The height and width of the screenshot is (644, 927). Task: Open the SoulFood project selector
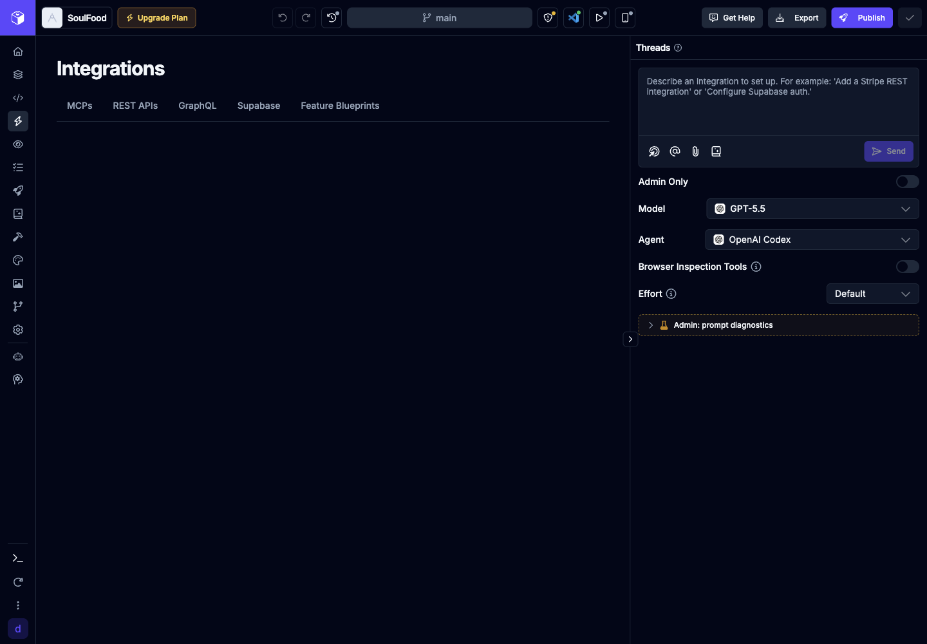click(77, 18)
